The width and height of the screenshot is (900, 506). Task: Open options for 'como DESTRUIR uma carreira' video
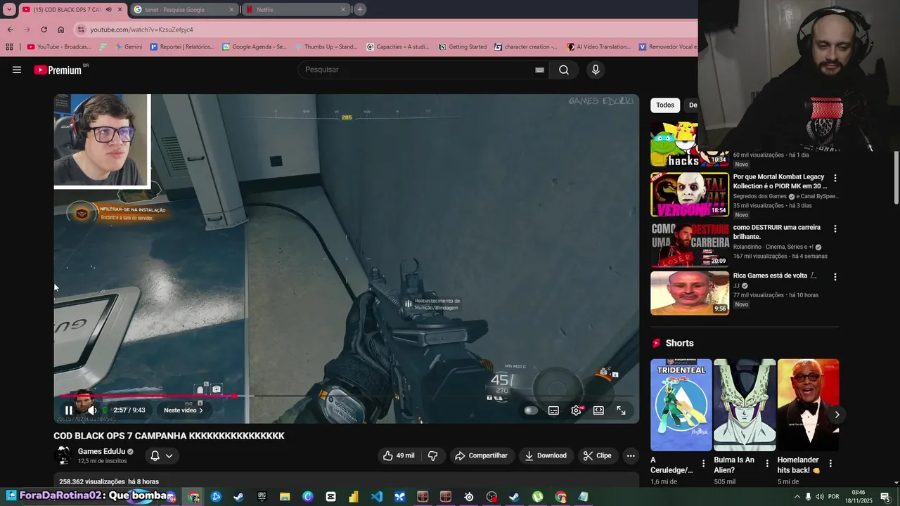pos(835,229)
